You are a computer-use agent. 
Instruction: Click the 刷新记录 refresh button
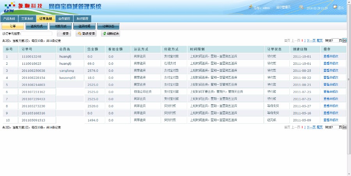point(111,34)
